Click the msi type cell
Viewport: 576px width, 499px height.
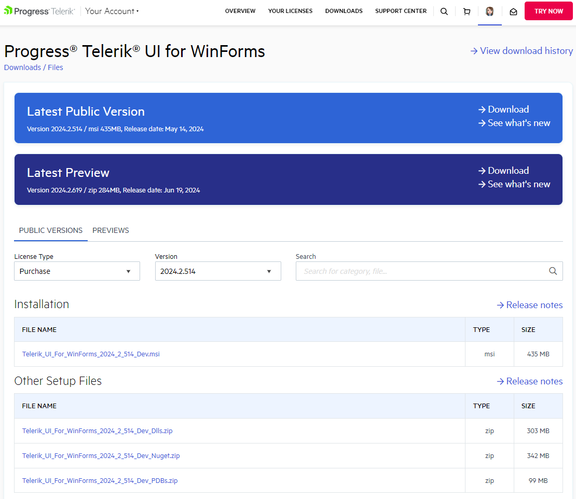click(489, 354)
